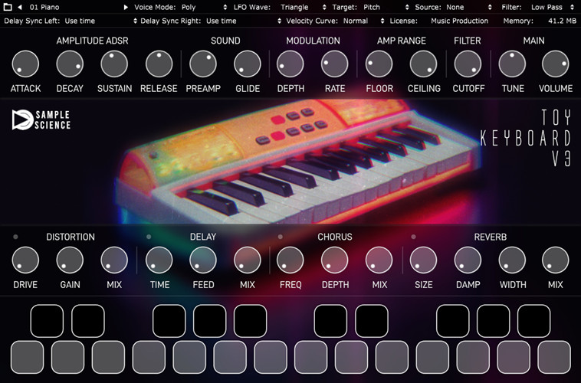The height and width of the screenshot is (383, 581).
Task: Click the Reverb Mix knob
Action: coord(556,260)
